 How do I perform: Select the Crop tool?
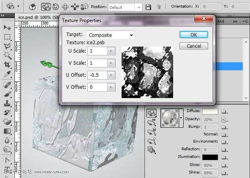7,64
